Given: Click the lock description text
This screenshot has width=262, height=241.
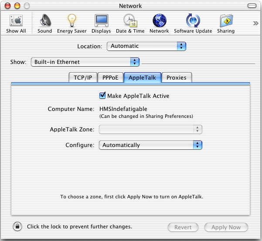Looking at the screenshot, I should coord(79,227).
